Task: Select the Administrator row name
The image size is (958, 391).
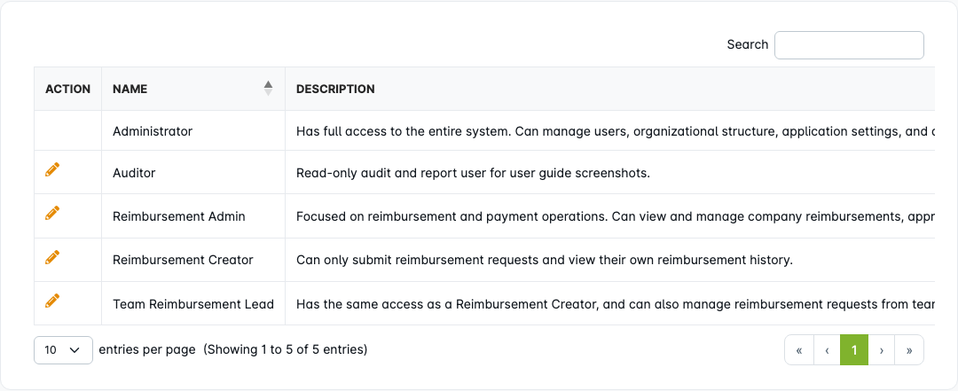Action: [153, 131]
